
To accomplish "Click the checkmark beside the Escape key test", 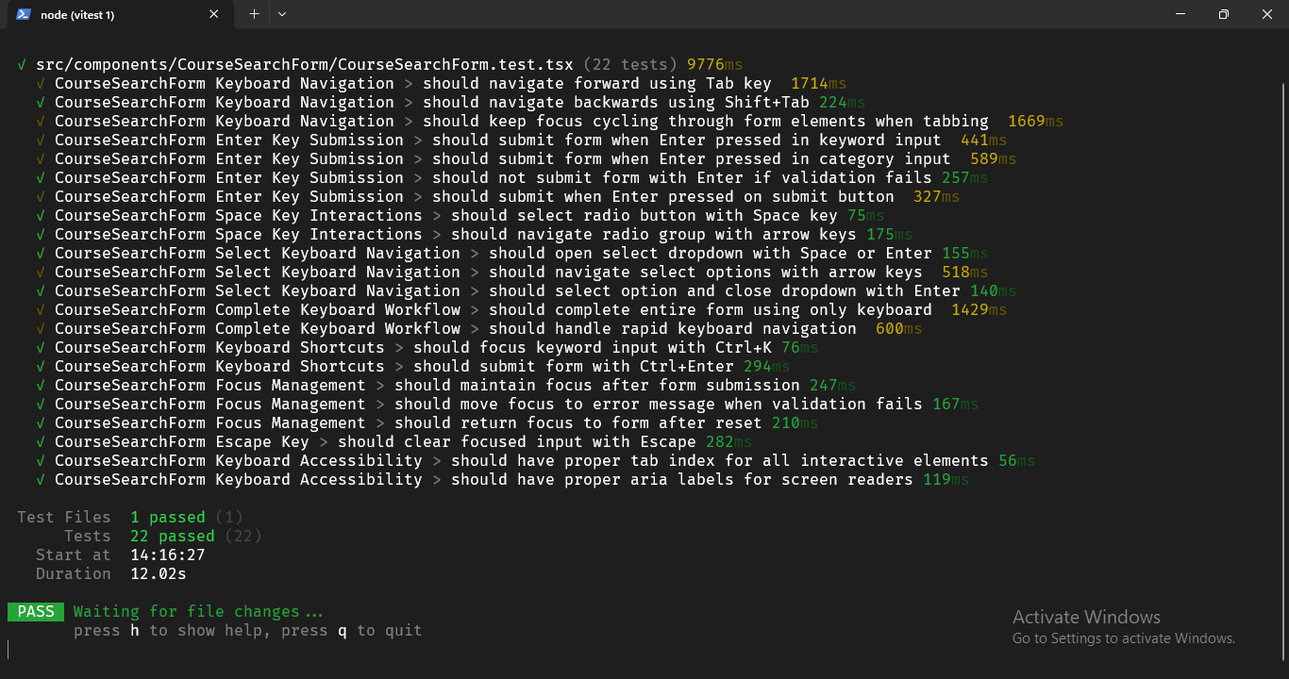I will pyautogui.click(x=40, y=441).
